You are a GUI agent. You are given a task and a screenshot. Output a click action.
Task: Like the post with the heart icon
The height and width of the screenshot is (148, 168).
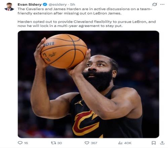tap(87, 143)
